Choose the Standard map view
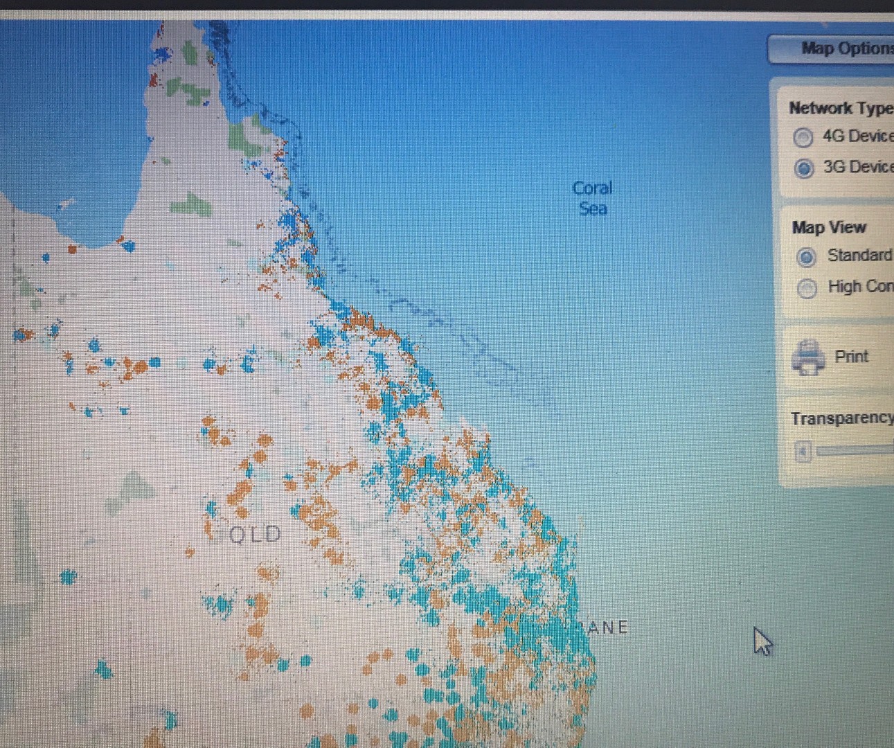This screenshot has width=894, height=748. click(806, 257)
